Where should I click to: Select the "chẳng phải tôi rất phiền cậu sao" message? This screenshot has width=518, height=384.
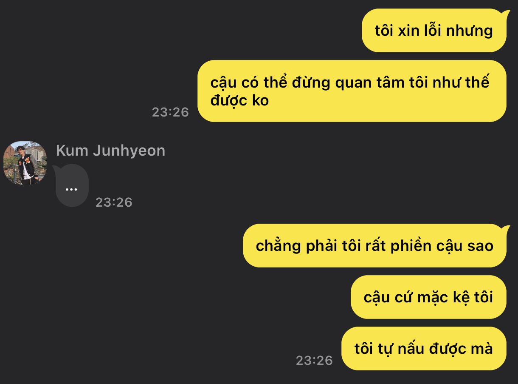tap(375, 246)
